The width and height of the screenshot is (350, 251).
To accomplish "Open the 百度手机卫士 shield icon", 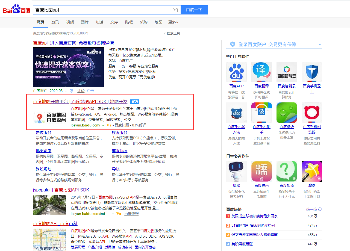I will click(x=312, y=72).
